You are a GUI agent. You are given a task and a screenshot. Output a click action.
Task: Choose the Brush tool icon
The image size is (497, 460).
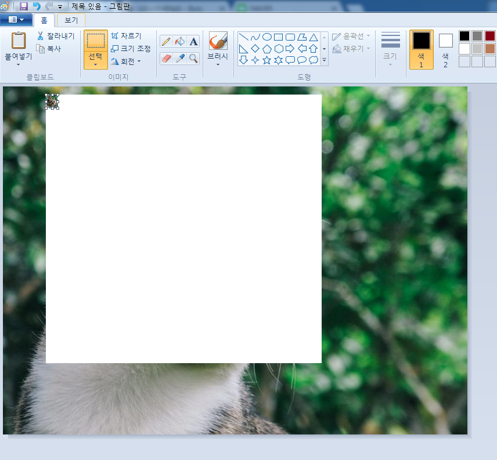point(218,41)
